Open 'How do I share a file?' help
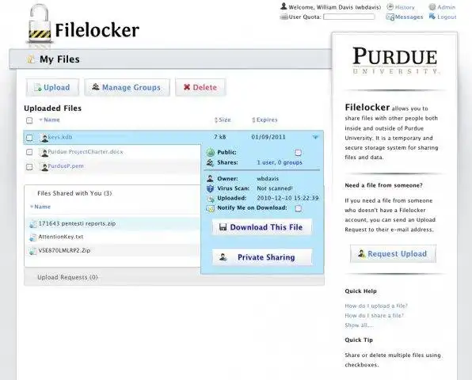This screenshot has height=380, width=472. [x=374, y=316]
